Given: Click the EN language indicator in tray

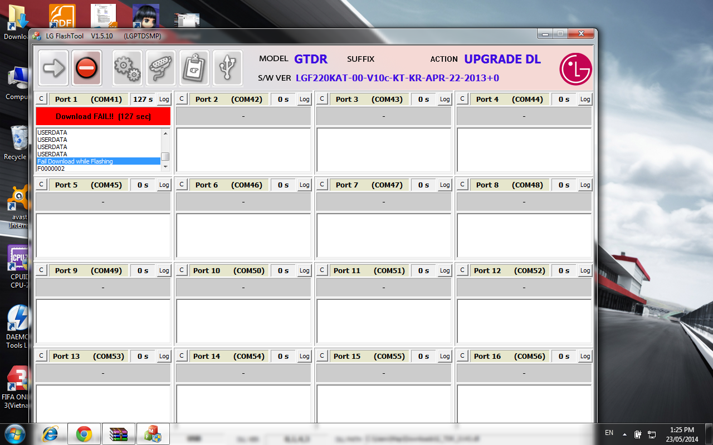Looking at the screenshot, I should click(x=609, y=433).
